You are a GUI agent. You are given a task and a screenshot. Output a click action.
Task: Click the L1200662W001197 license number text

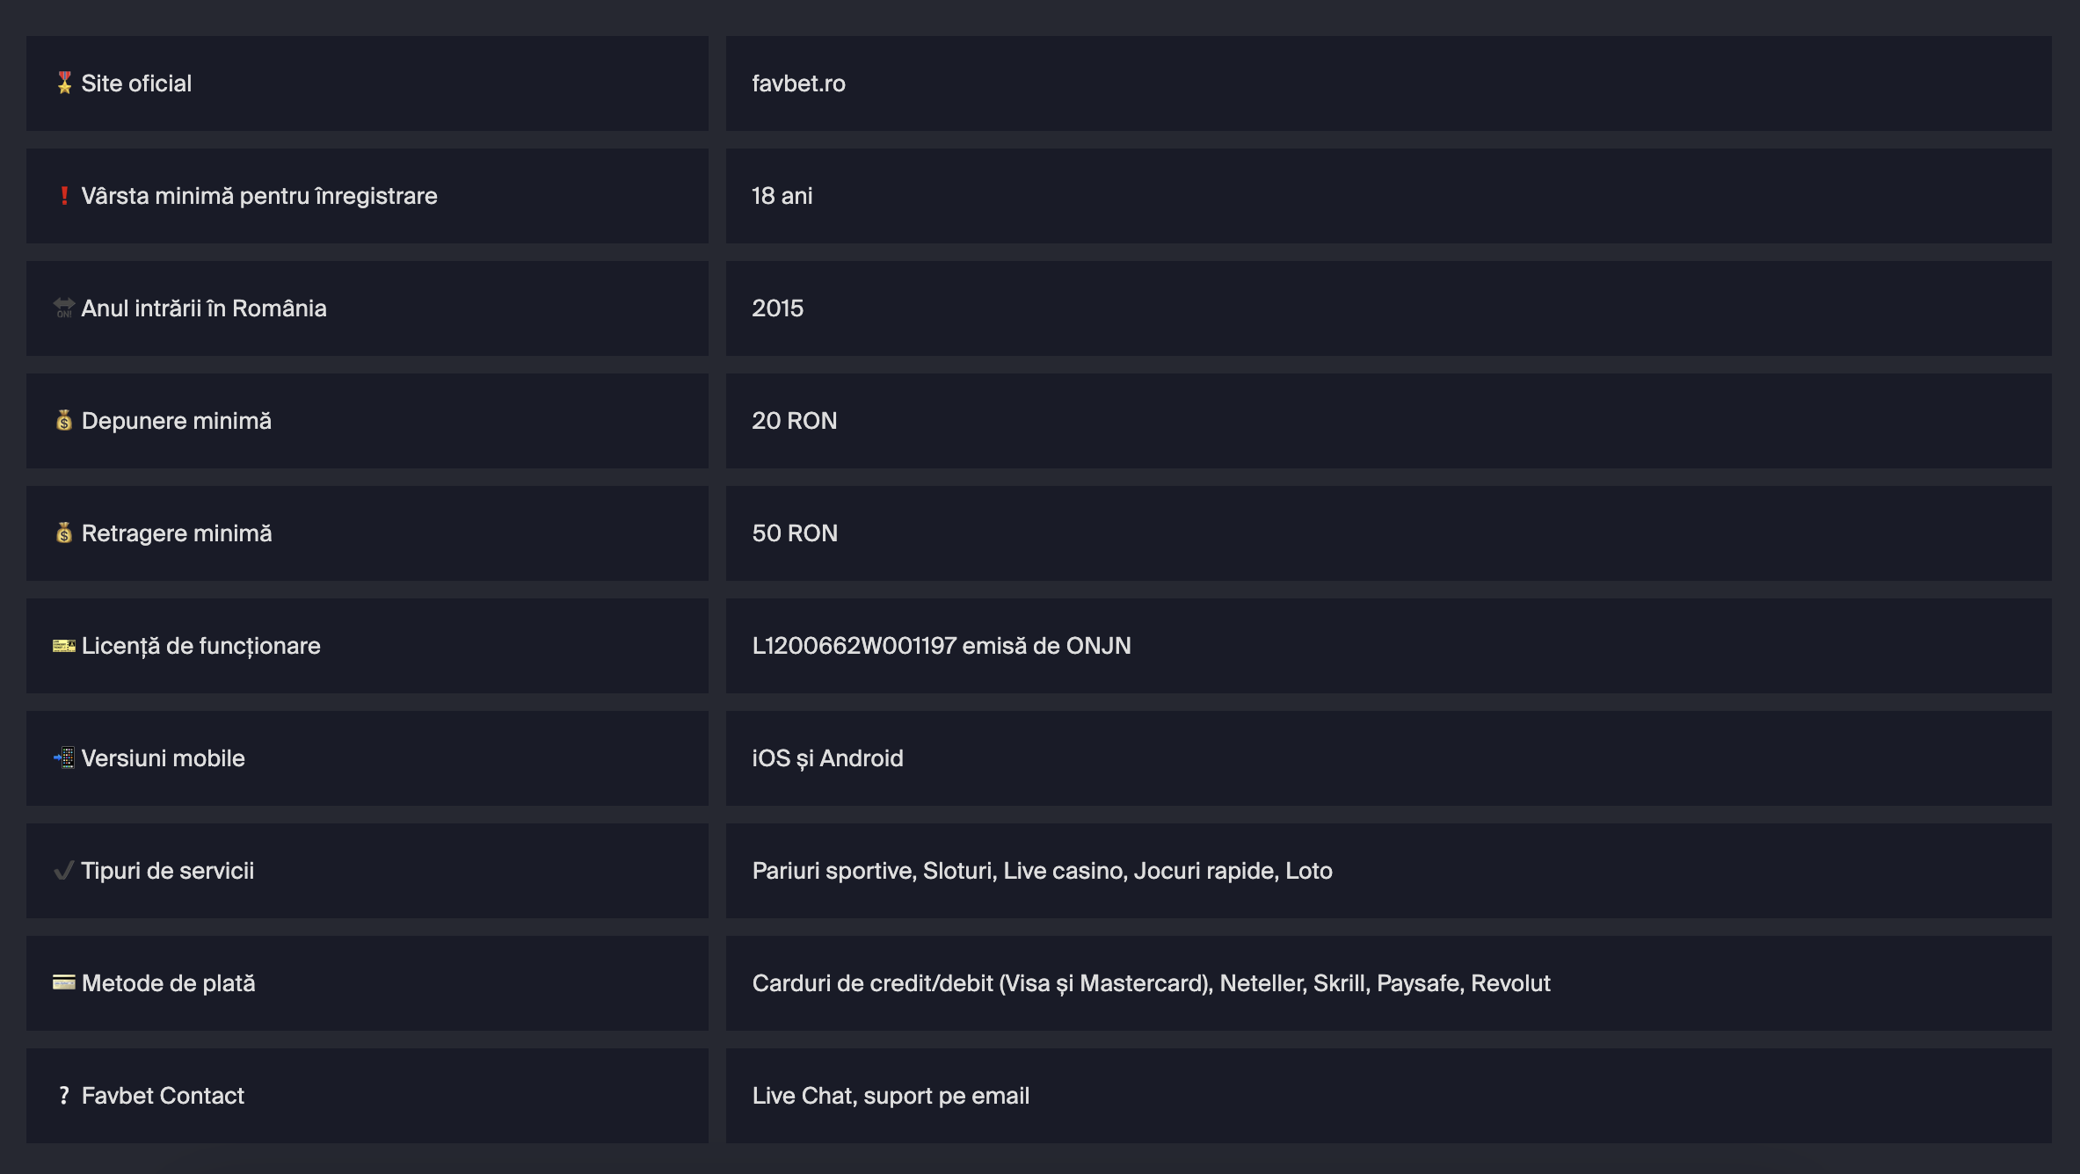pos(854,646)
